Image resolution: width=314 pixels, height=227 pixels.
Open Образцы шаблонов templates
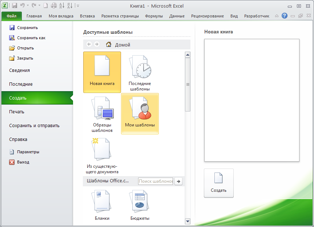point(102,114)
